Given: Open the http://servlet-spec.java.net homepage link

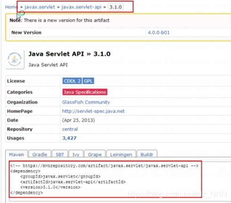Looking at the screenshot, I should 93,111.
